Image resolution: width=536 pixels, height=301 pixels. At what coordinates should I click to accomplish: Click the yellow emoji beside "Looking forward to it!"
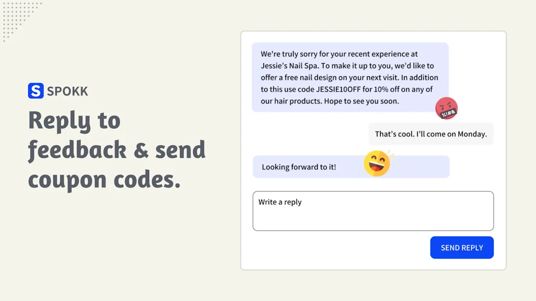pyautogui.click(x=376, y=163)
